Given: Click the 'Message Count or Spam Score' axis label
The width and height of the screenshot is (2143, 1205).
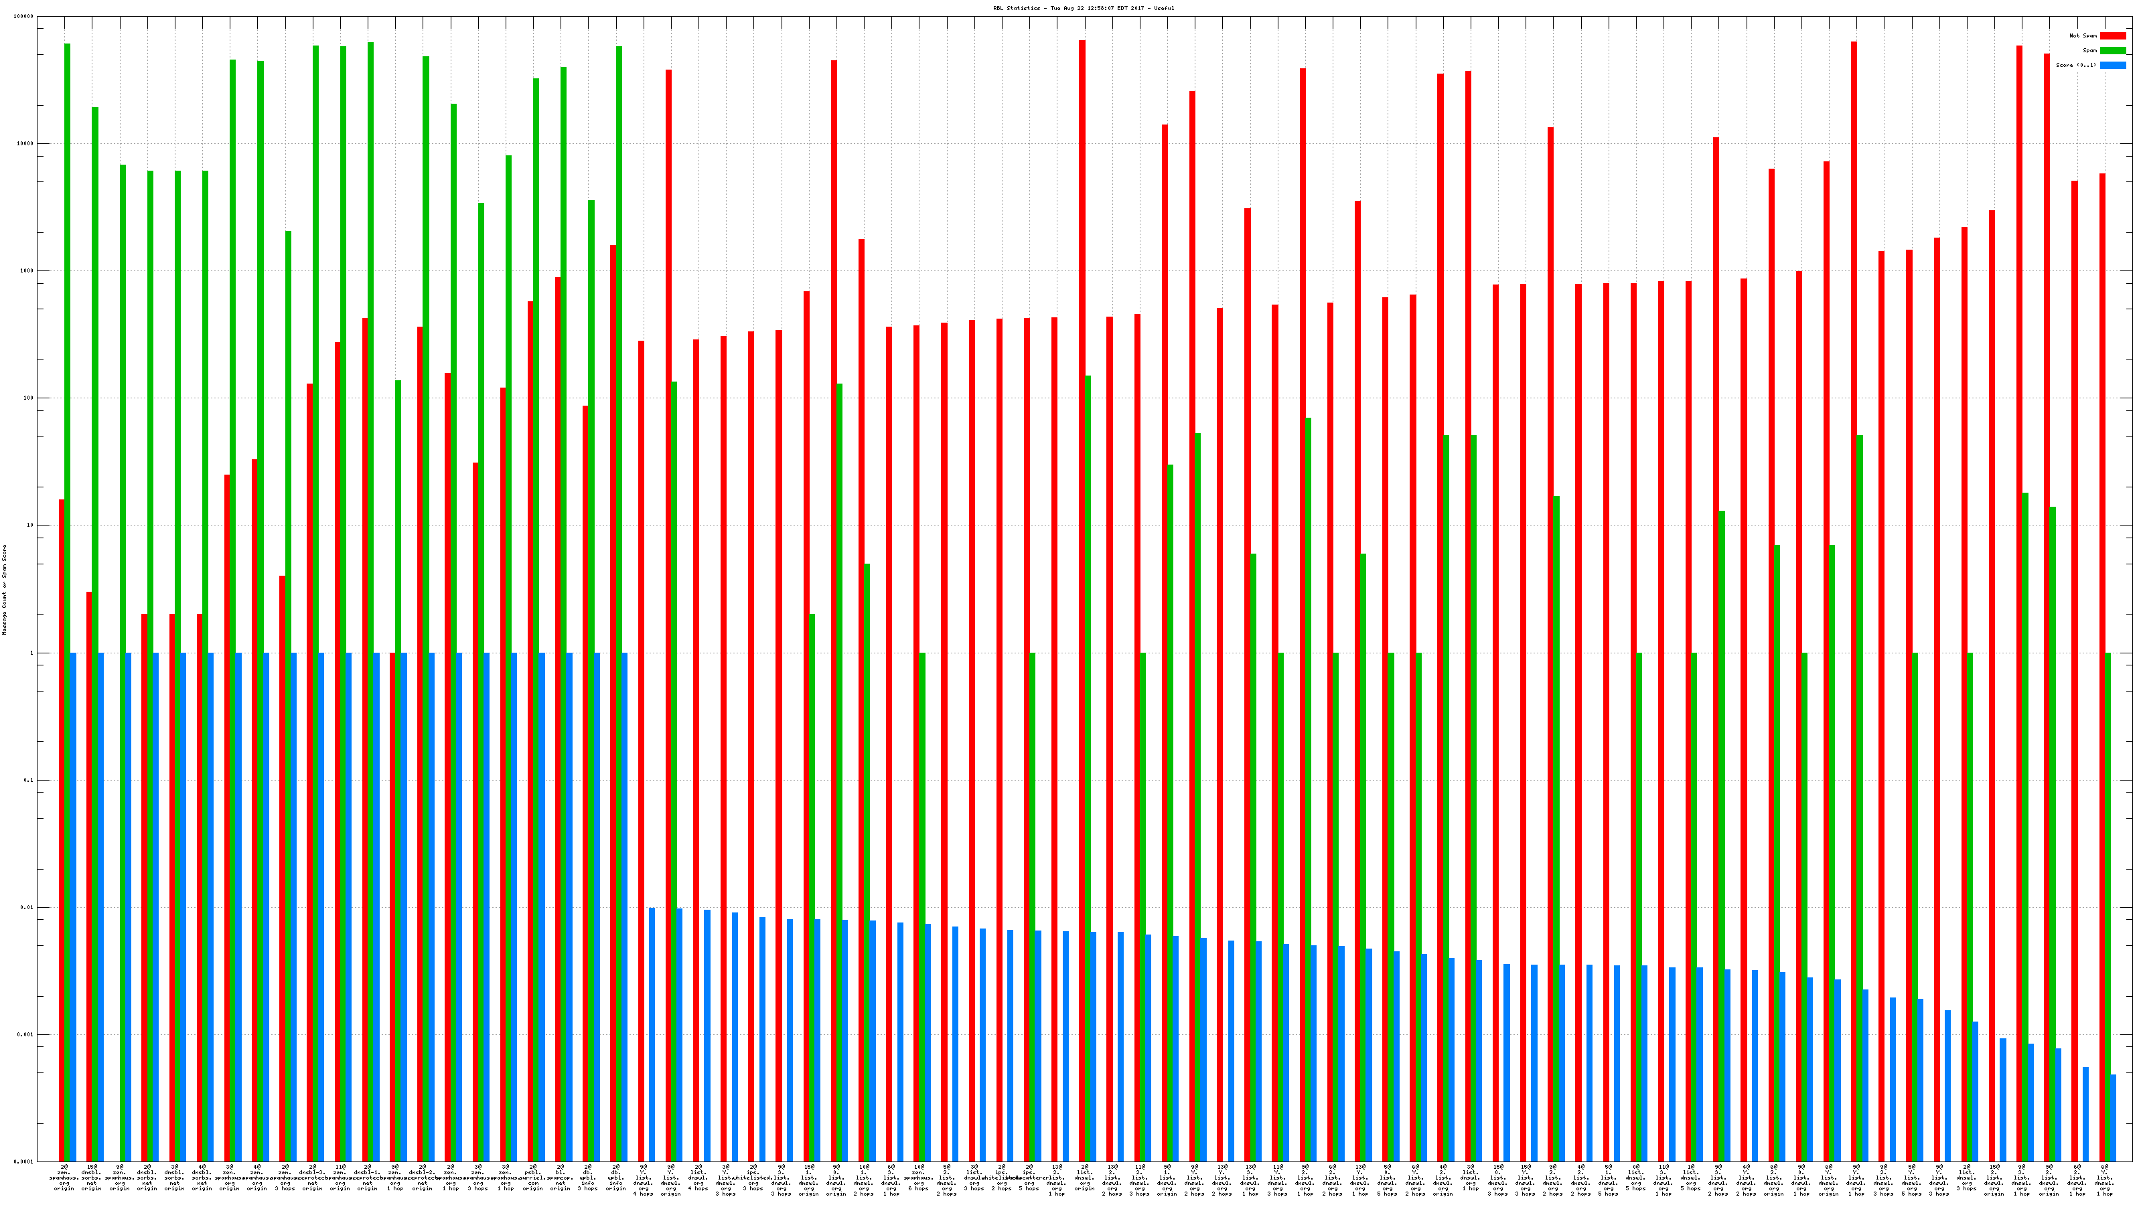Looking at the screenshot, I should pyautogui.click(x=4, y=590).
